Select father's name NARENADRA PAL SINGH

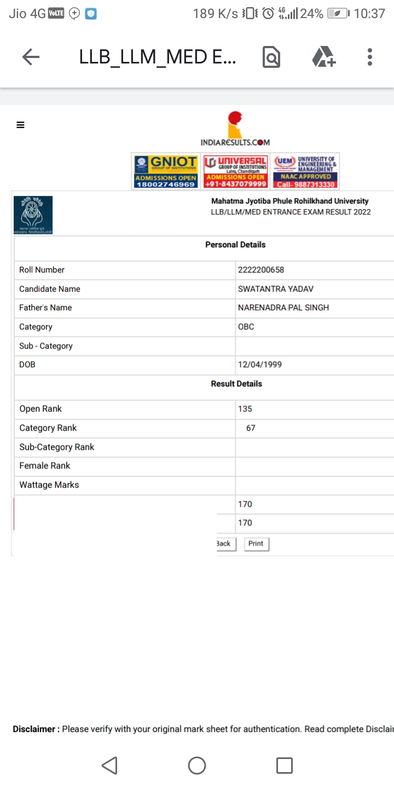pyautogui.click(x=283, y=308)
